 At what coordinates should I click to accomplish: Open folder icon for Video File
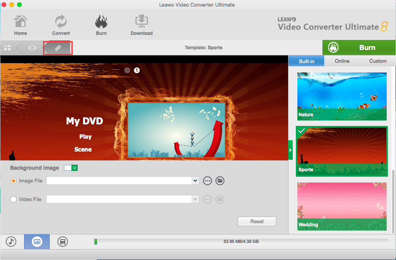tap(220, 200)
